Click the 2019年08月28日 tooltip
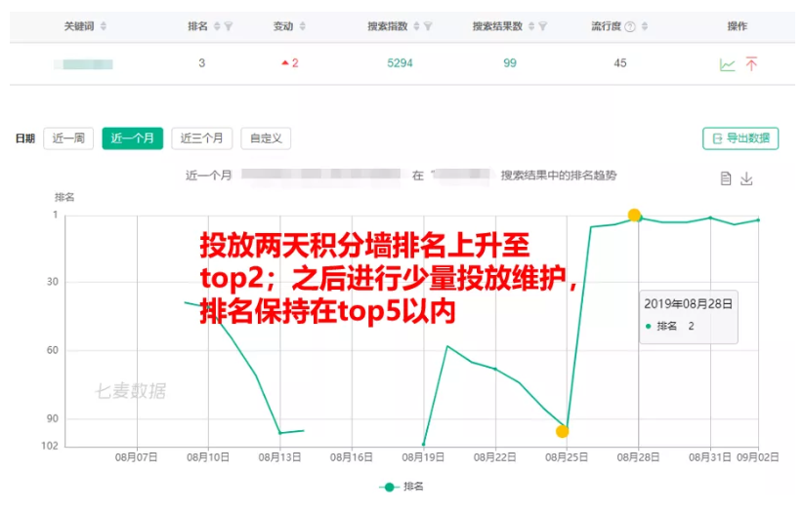The height and width of the screenshot is (512, 804). tap(689, 316)
